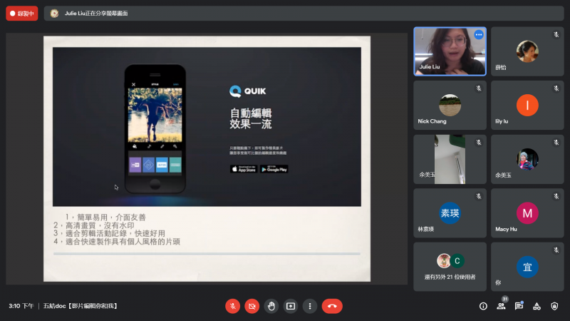This screenshot has height=321, width=570.
Task: Open the chat messages icon
Action: tap(519, 306)
